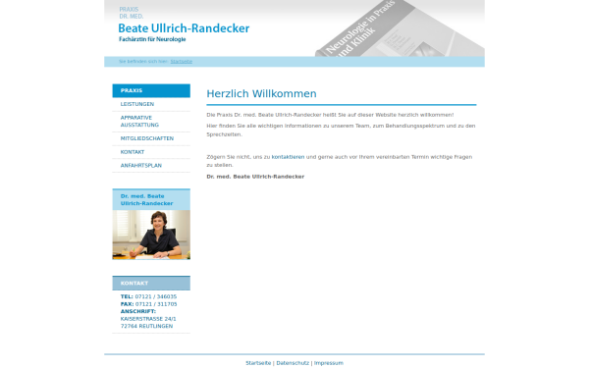
Task: Click the bold signature under welcome text
Action: click(x=255, y=177)
